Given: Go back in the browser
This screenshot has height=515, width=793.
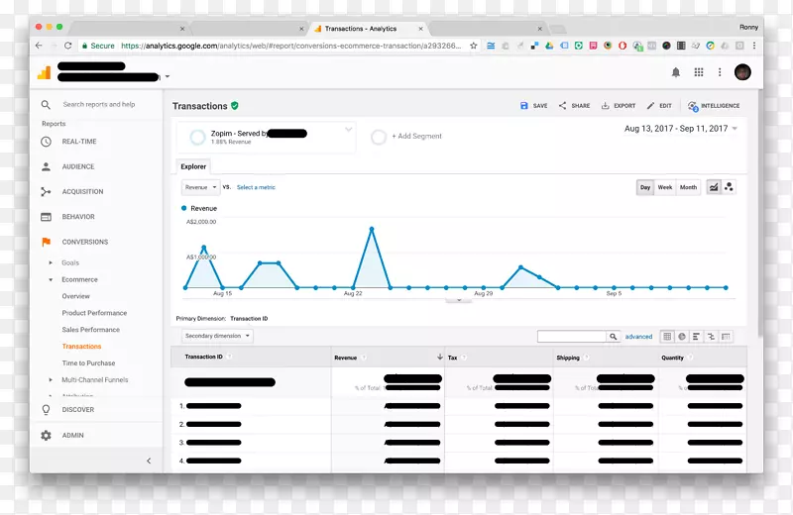Looking at the screenshot, I should coord(39,46).
